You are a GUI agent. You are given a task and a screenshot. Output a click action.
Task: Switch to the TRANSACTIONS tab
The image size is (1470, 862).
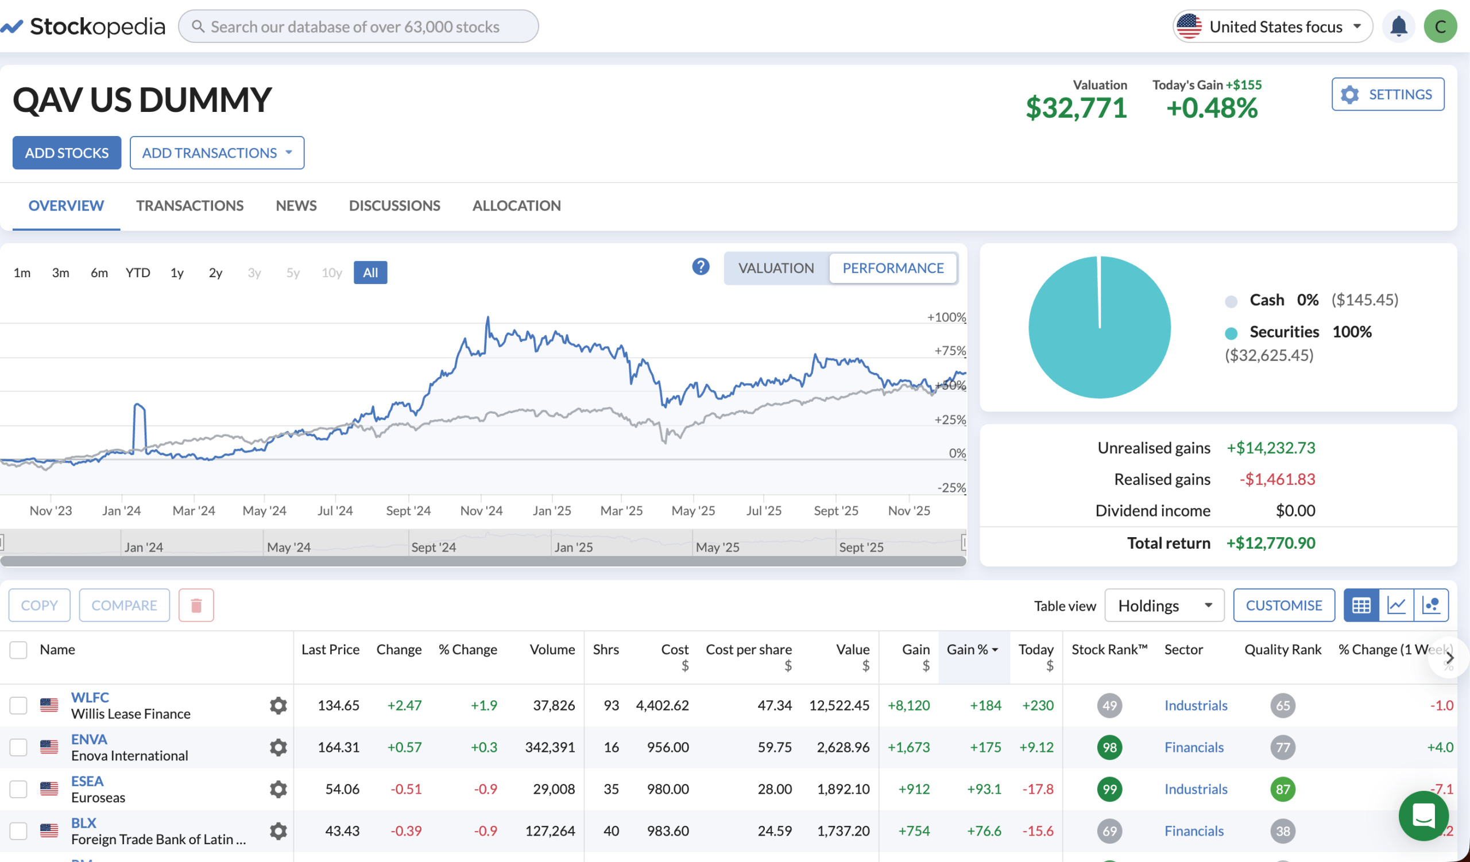189,205
